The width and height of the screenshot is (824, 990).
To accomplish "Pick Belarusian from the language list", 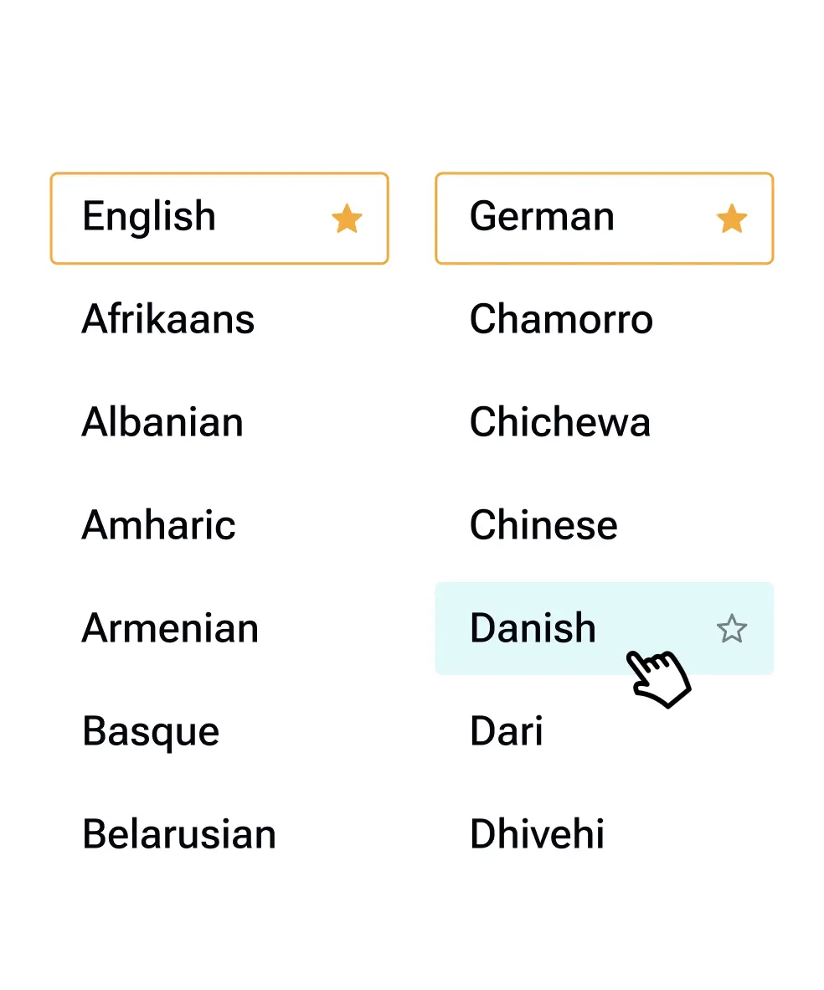I will tap(179, 835).
